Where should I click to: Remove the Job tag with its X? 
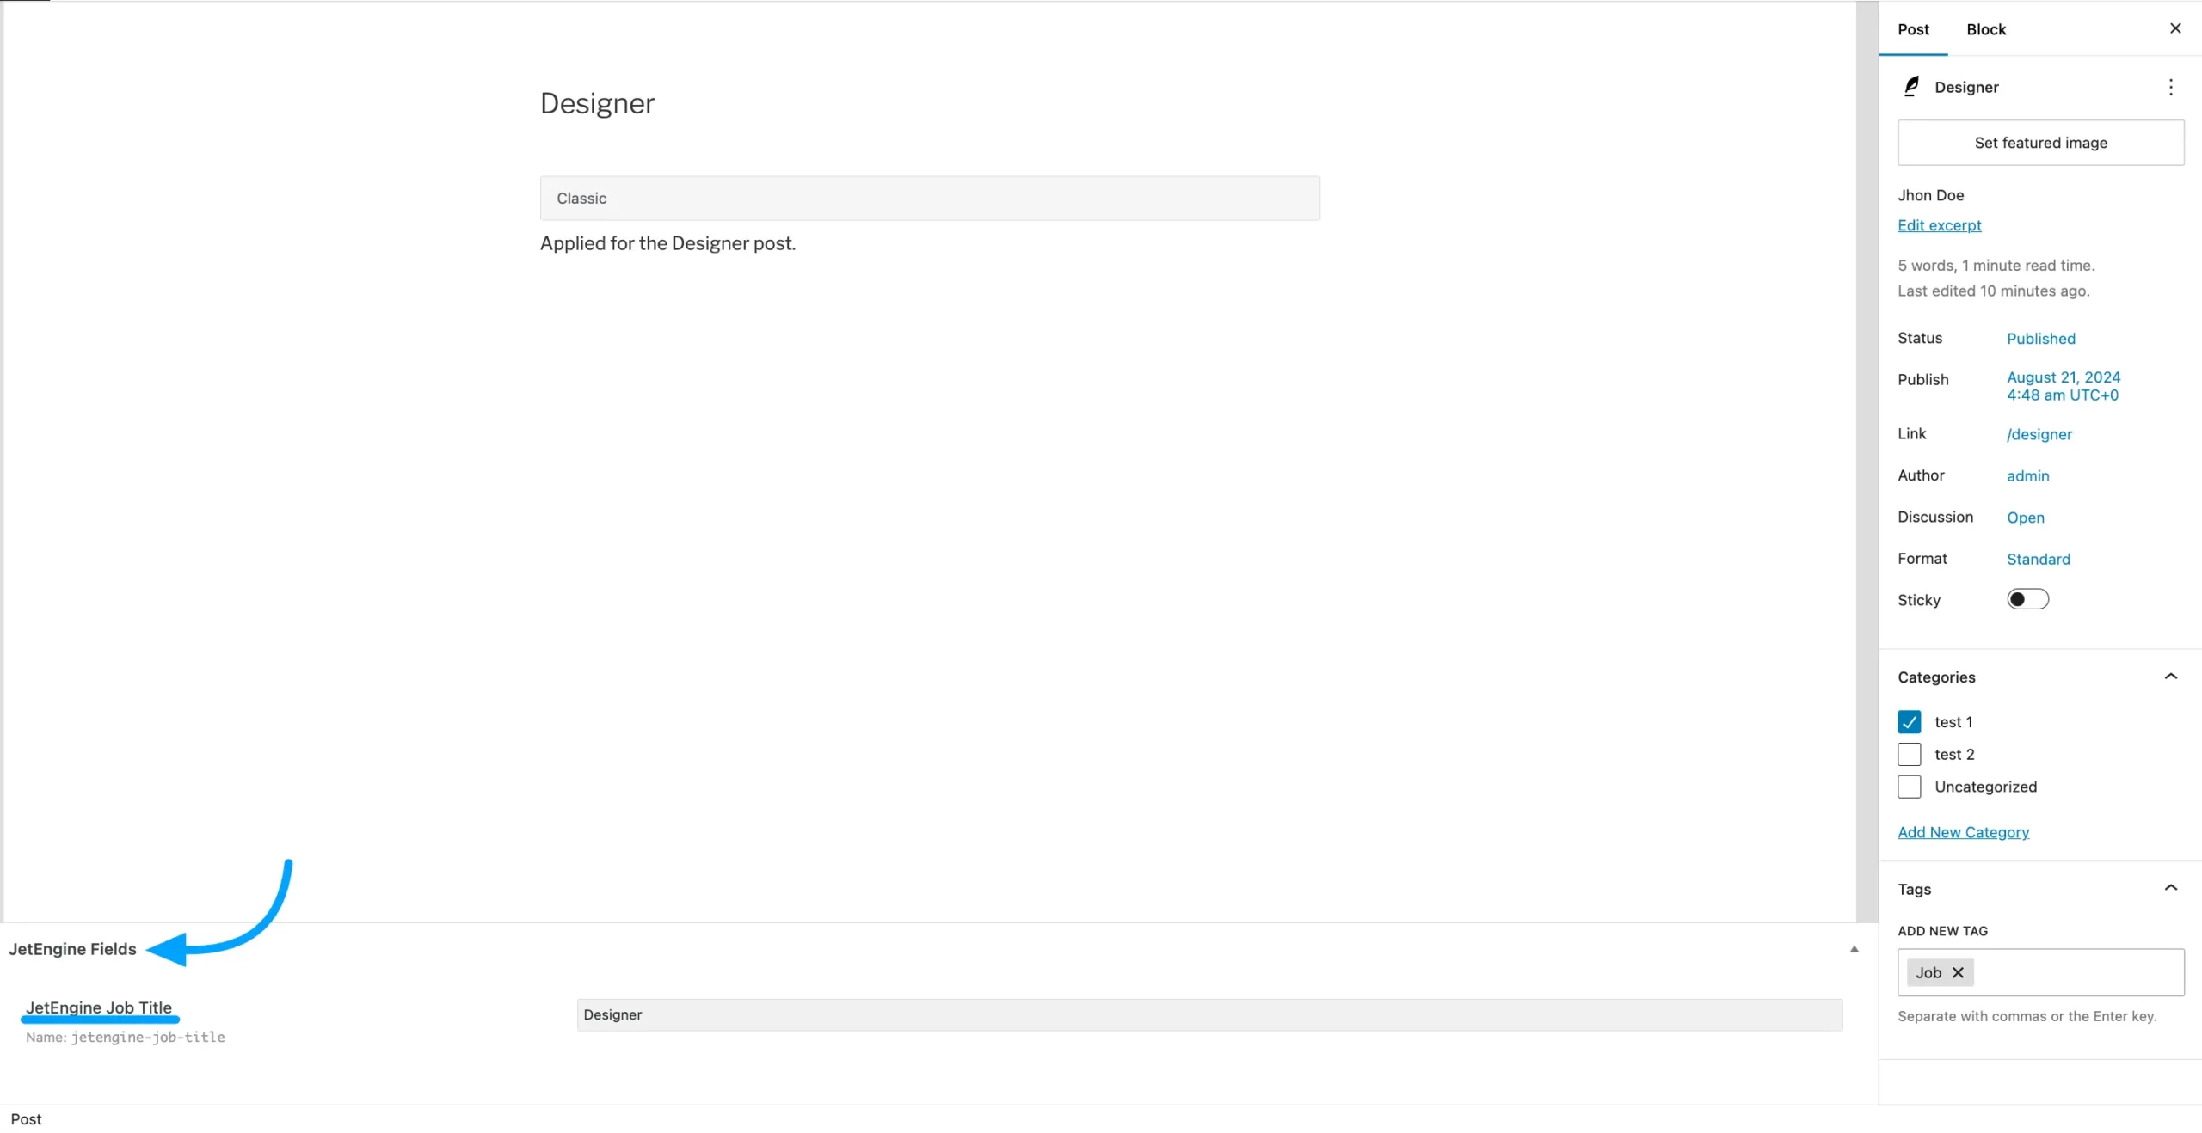pos(1958,972)
